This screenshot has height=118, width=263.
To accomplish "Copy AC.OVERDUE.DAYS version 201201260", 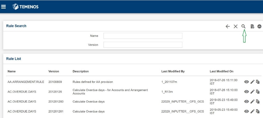I will 258,101.
